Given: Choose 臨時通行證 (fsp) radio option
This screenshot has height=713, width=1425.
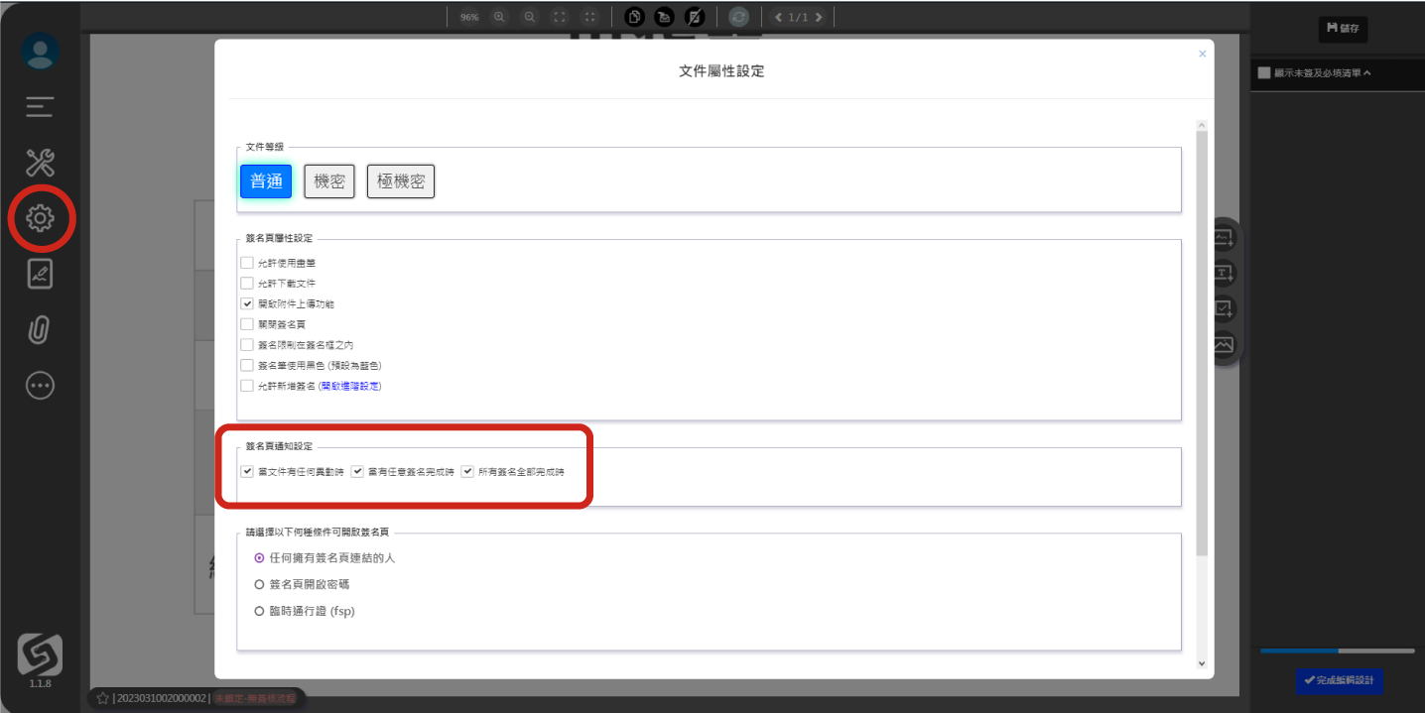Looking at the screenshot, I should pos(260,612).
